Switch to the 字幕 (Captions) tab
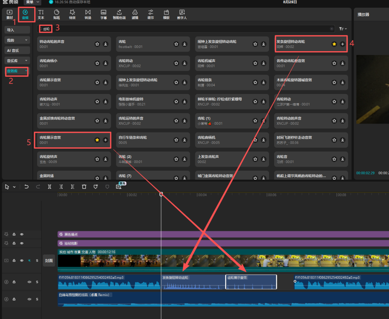Viewport: 389px width, 319px height. [103, 14]
